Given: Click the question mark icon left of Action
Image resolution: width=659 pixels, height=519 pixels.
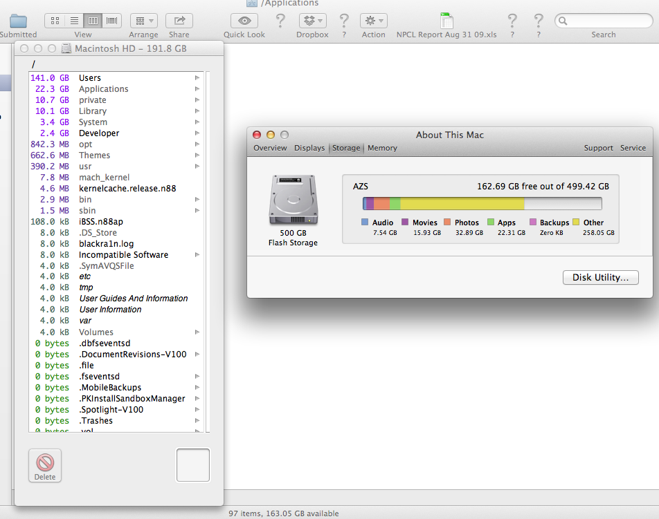Looking at the screenshot, I should 344,21.
